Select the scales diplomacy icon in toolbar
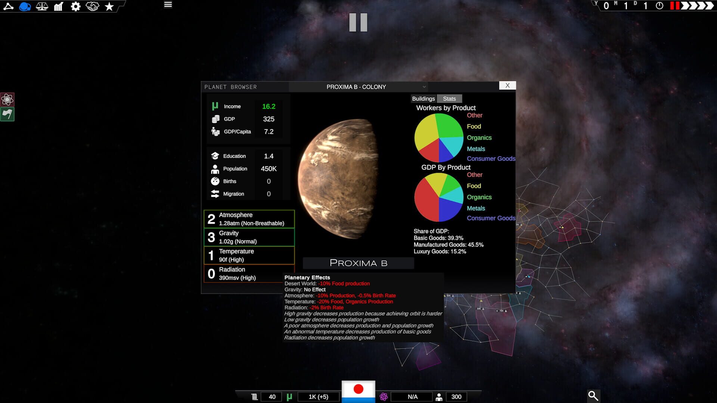 [x=42, y=6]
